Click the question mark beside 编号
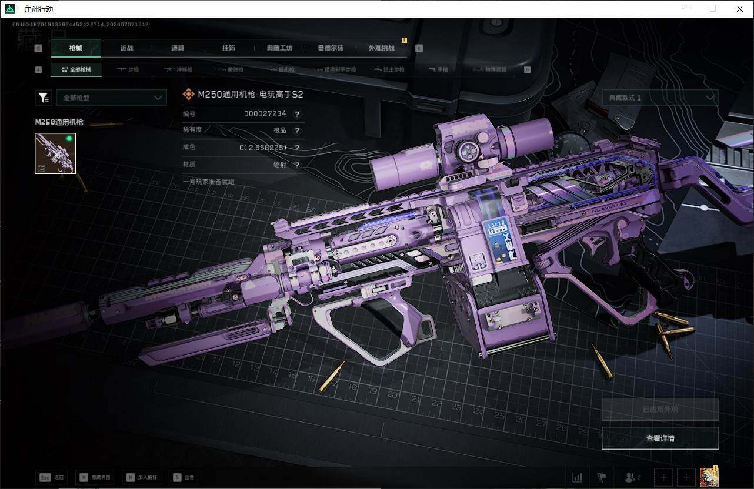This screenshot has height=489, width=754. tap(297, 114)
